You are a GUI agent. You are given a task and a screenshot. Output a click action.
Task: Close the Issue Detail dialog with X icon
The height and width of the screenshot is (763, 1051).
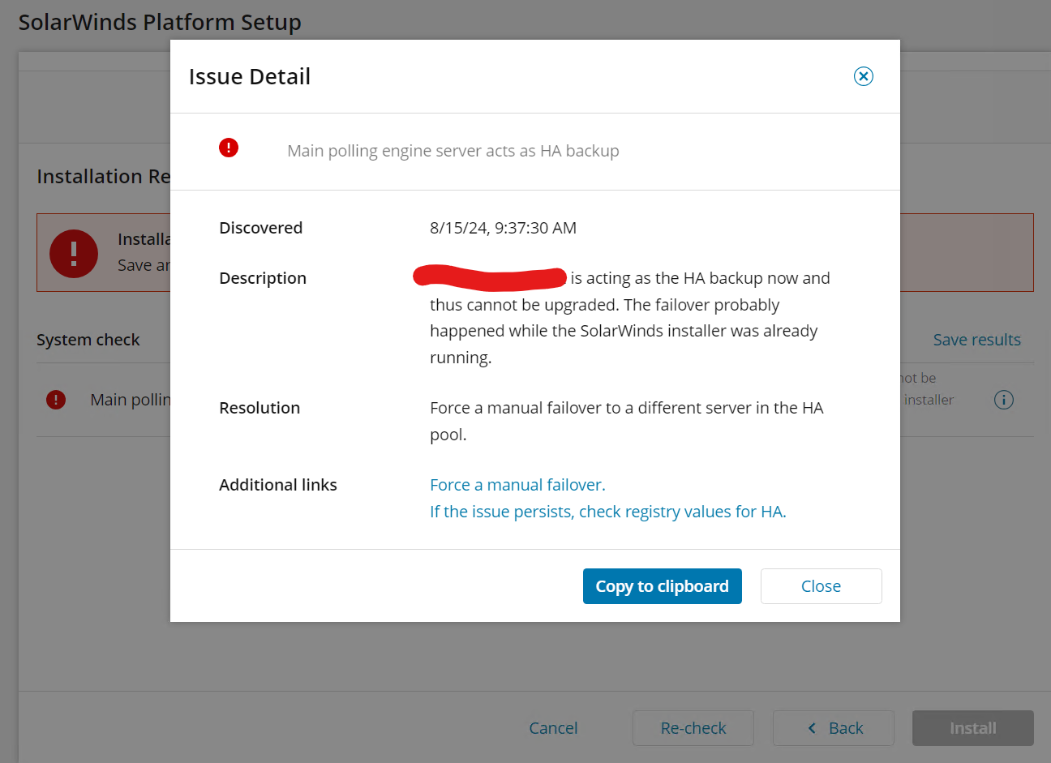coord(864,76)
